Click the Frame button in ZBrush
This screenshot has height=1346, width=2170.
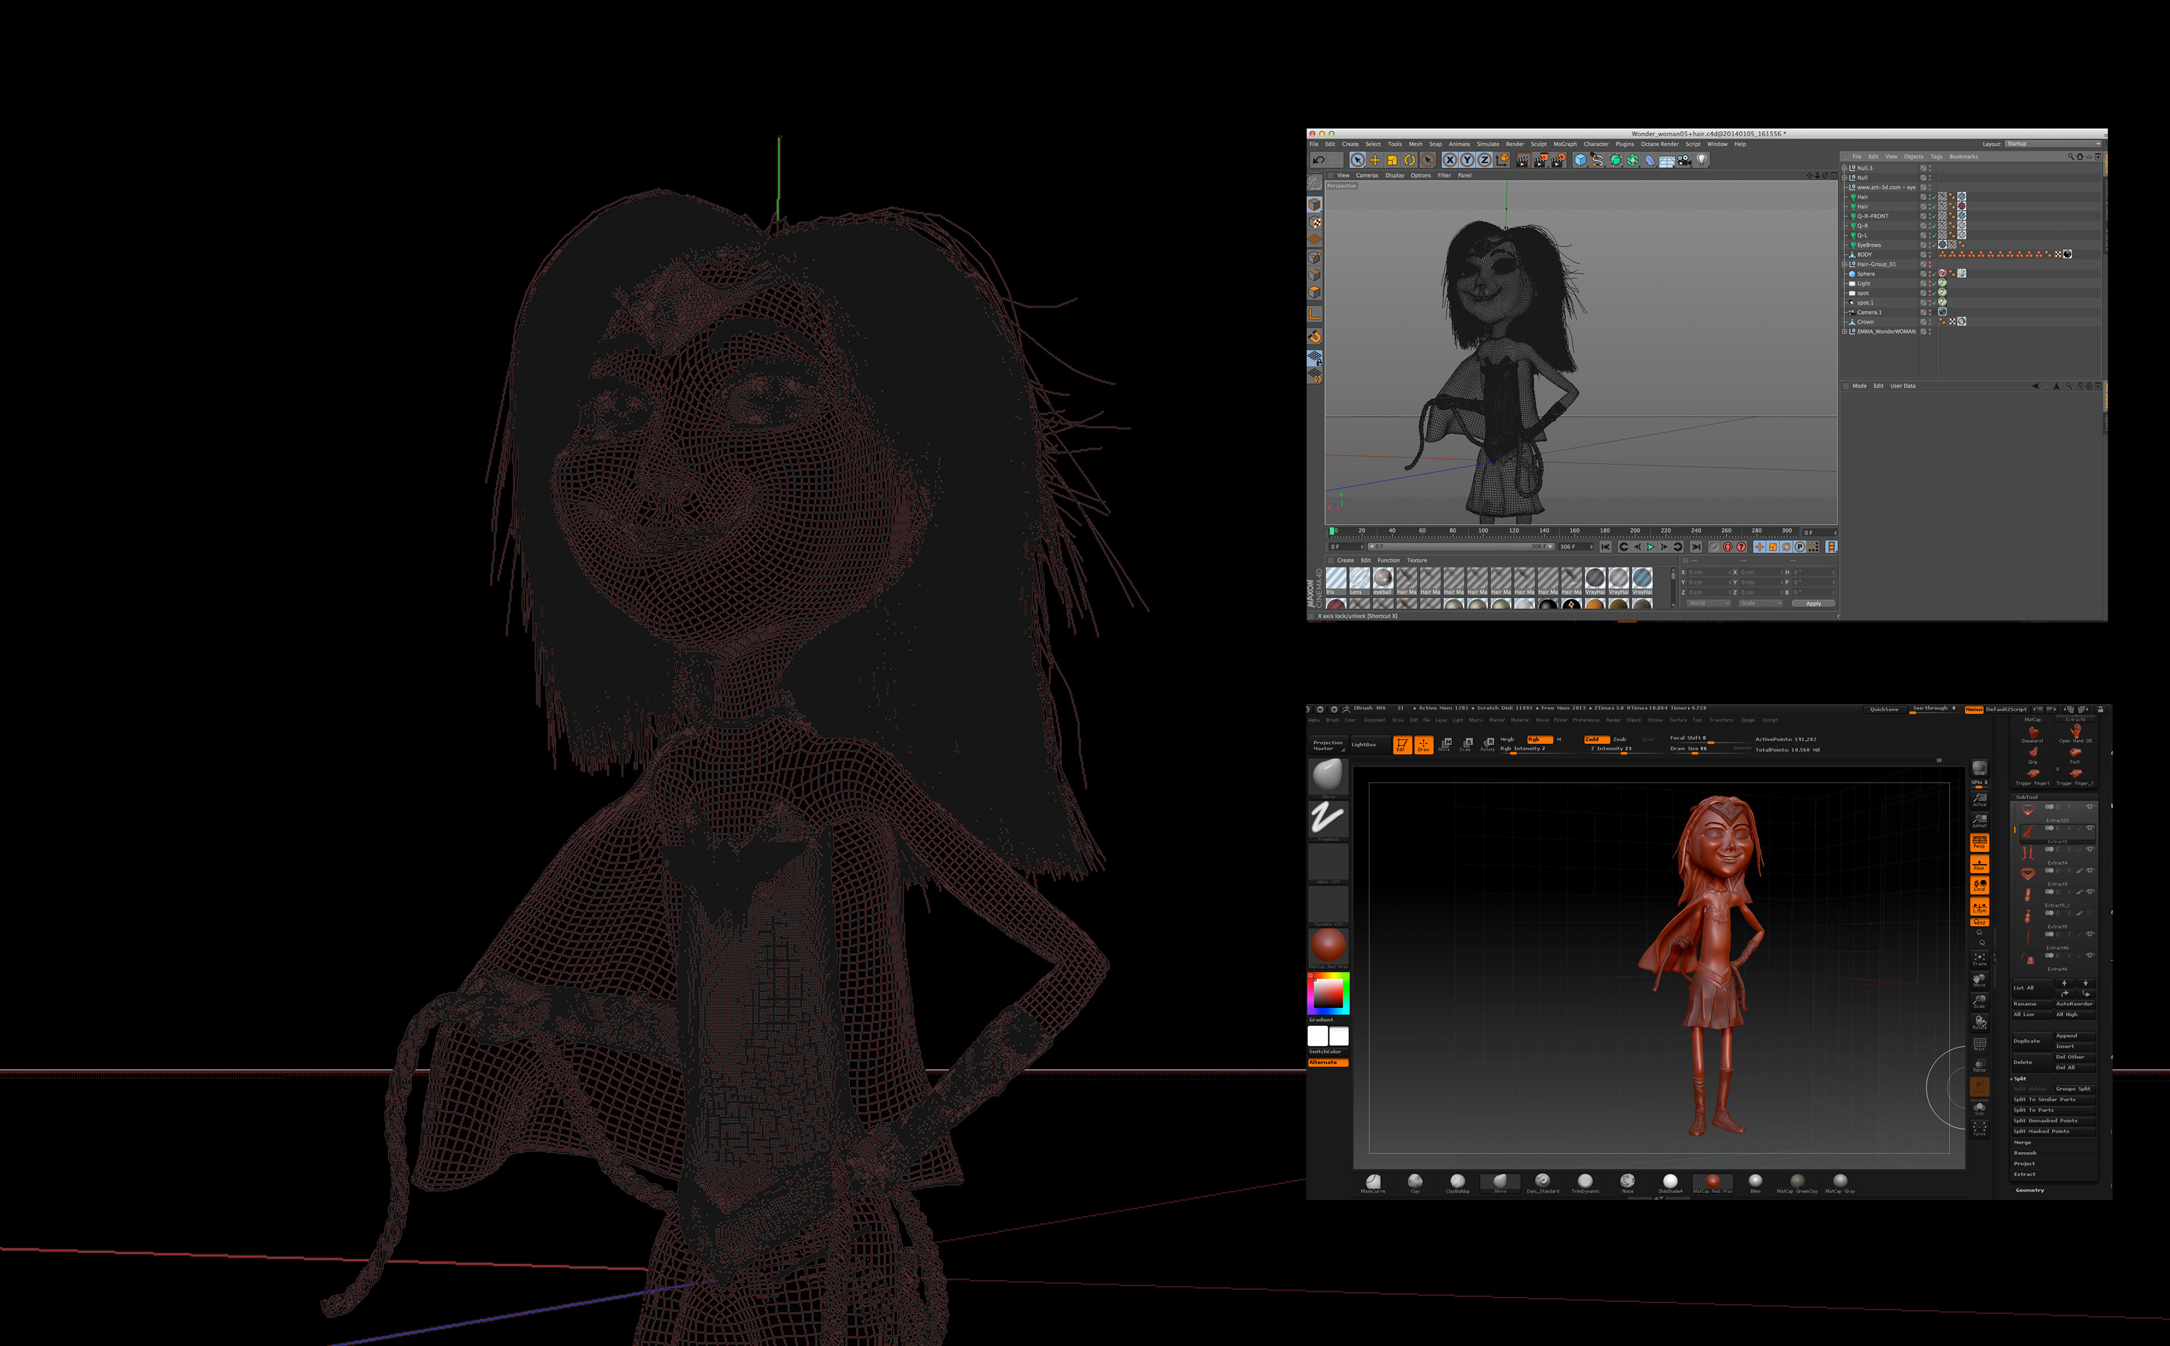click(x=1980, y=959)
